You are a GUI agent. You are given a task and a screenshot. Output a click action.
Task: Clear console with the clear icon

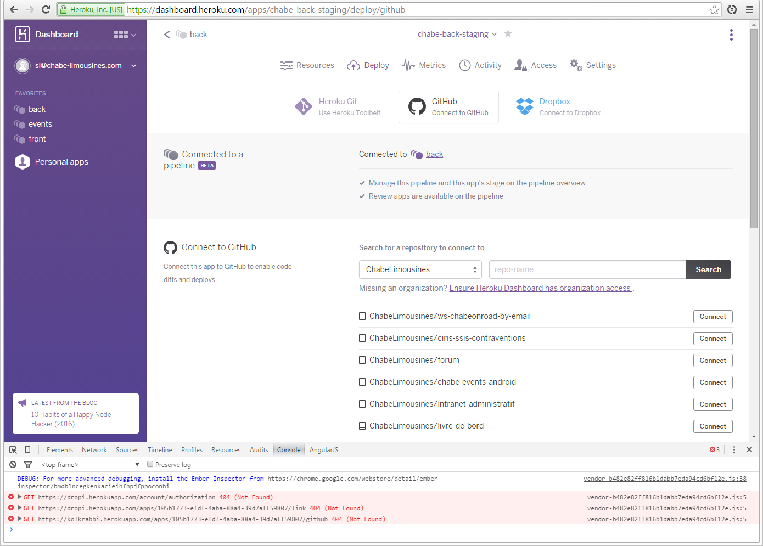(x=13, y=465)
